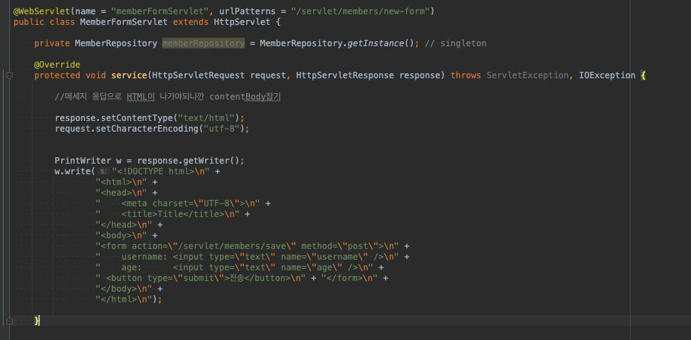Image resolution: width=691 pixels, height=340 pixels.
Task: Click the HttpServletResponse parameter type
Action: (345, 75)
